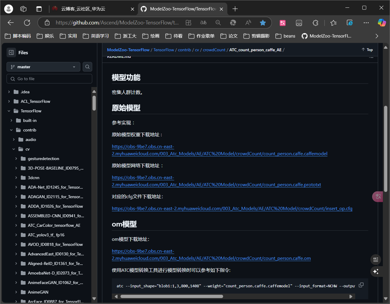
Task: Open the AnimeGAN folder in tree
Action: point(38,292)
